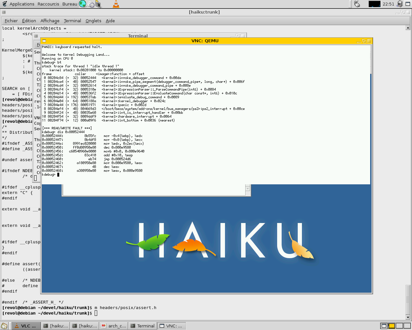Click the volume speaker icon in tray
Viewport: 412px width, 330px height.
point(400,4)
